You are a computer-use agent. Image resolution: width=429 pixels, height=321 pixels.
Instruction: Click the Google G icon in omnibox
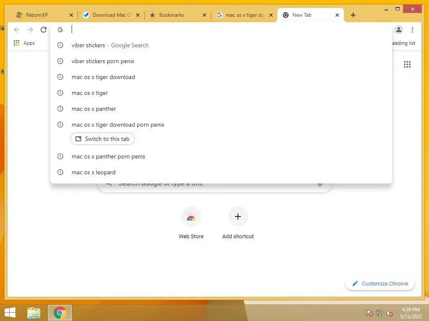pyautogui.click(x=60, y=30)
